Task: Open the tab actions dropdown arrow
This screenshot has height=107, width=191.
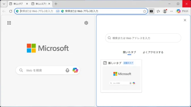Action: [4, 4]
